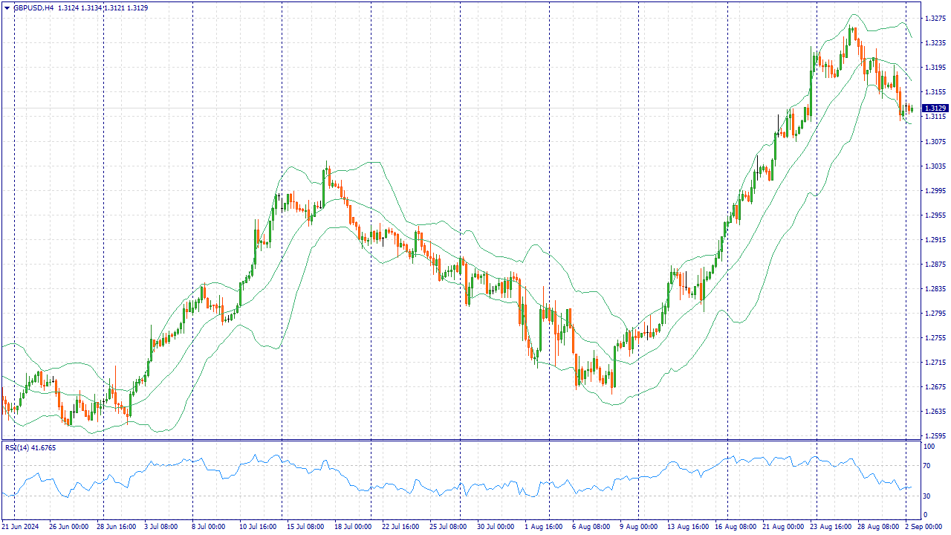
Task: Click the 9 Aug 00:00 time label
Action: tap(639, 527)
